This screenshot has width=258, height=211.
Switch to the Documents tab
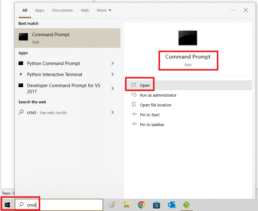click(x=62, y=10)
